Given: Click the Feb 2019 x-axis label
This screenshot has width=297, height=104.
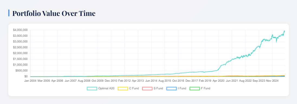Looking at the screenshot, I should tap(205, 81).
